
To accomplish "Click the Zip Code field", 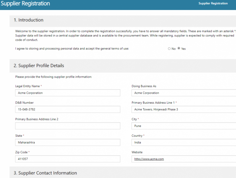I will [68, 159].
